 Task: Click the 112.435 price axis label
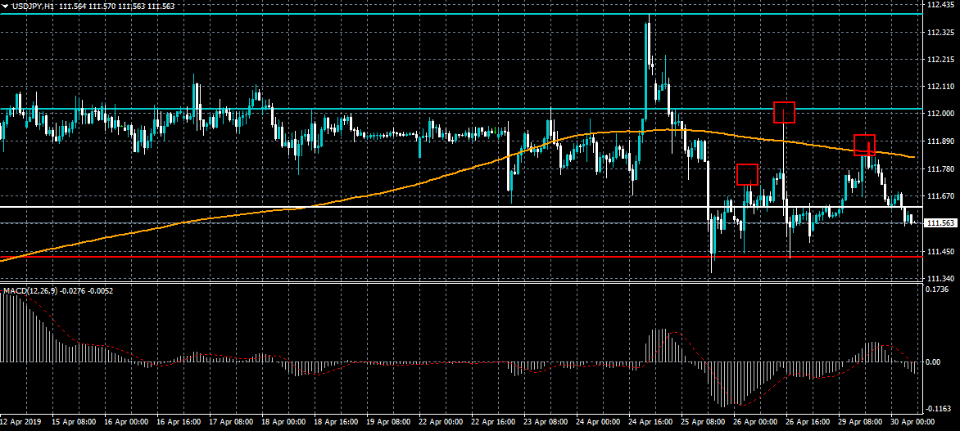[942, 5]
